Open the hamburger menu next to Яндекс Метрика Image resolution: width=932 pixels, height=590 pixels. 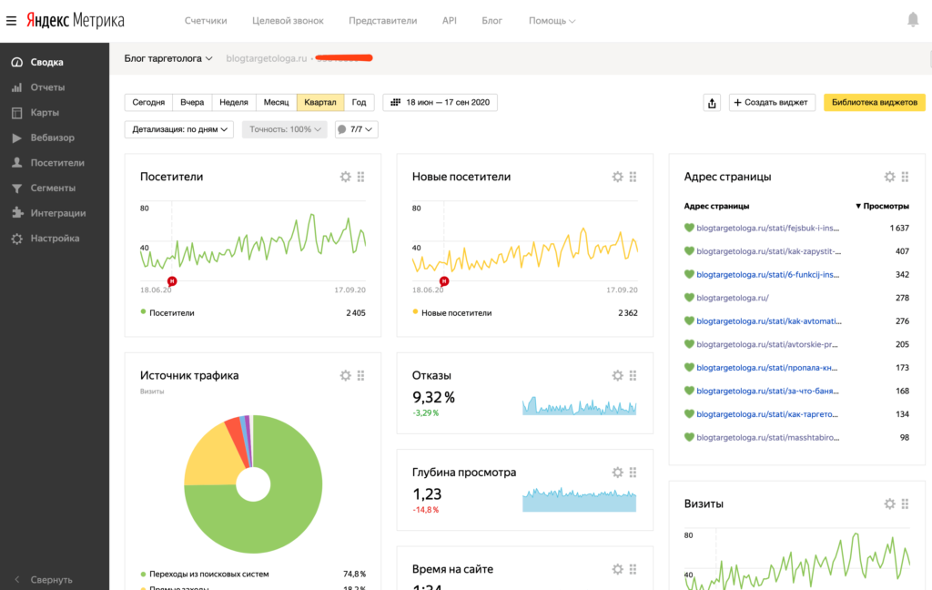click(x=11, y=20)
